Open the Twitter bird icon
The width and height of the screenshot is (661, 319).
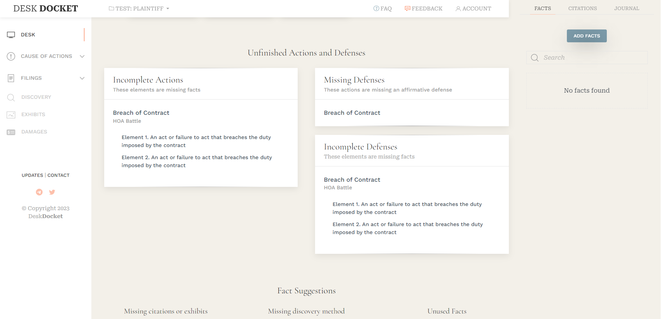coord(52,192)
